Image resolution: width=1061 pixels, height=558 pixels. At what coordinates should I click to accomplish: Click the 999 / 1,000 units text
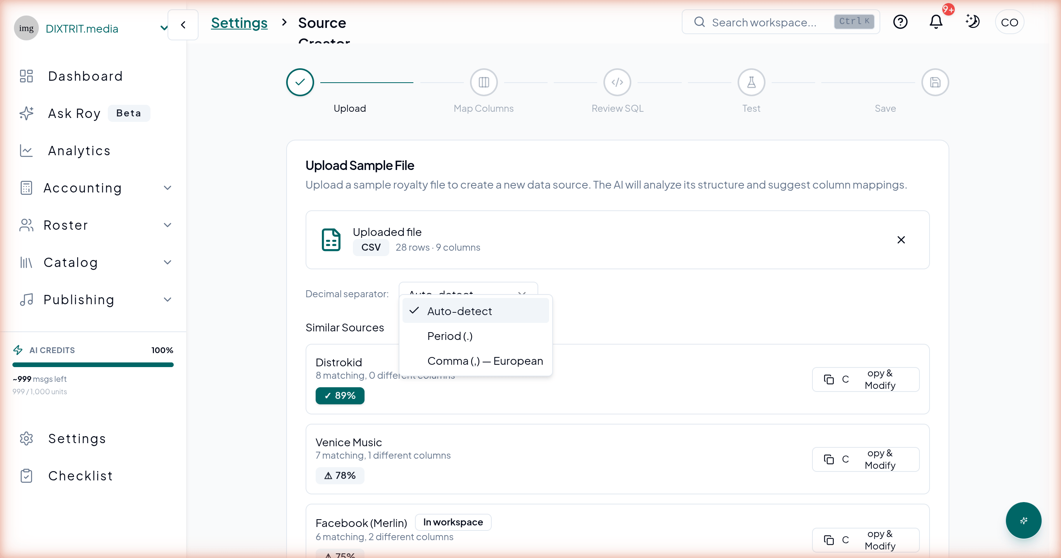(40, 392)
